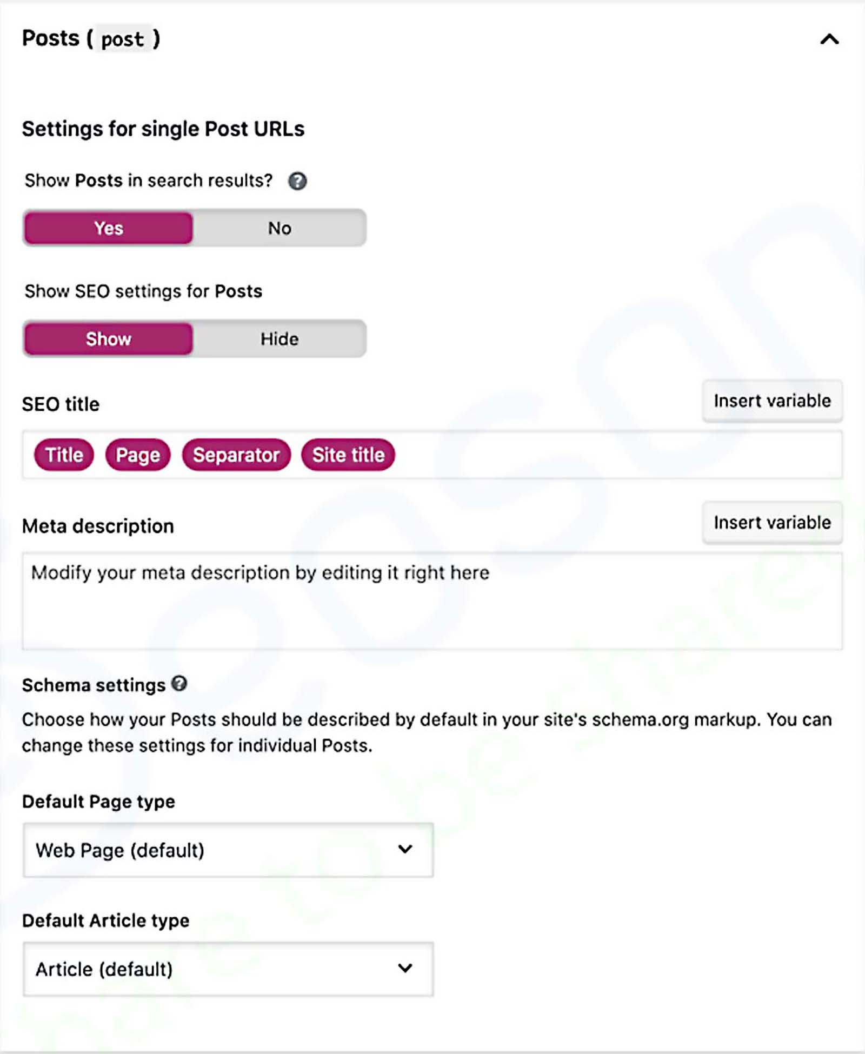
Task: Click the Separator variable tag
Action: pos(236,455)
